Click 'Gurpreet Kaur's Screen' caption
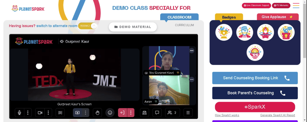The height and width of the screenshot is (122, 307). coord(74,104)
